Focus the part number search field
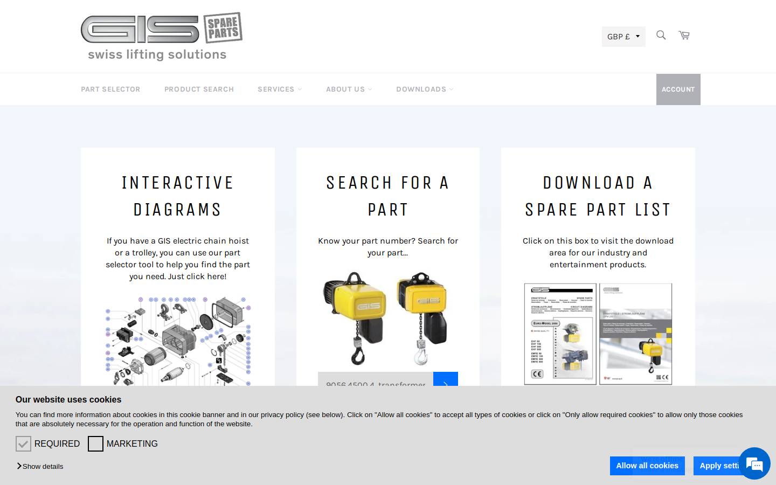 point(376,379)
